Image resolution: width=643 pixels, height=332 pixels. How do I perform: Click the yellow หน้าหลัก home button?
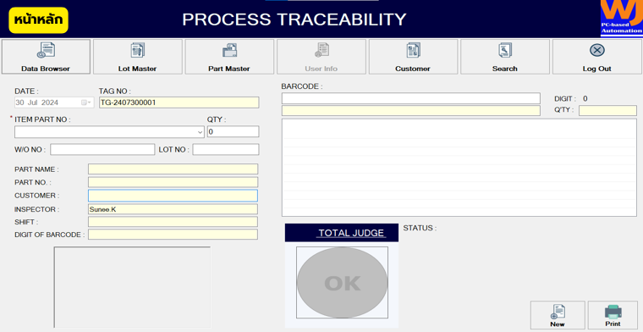39,20
